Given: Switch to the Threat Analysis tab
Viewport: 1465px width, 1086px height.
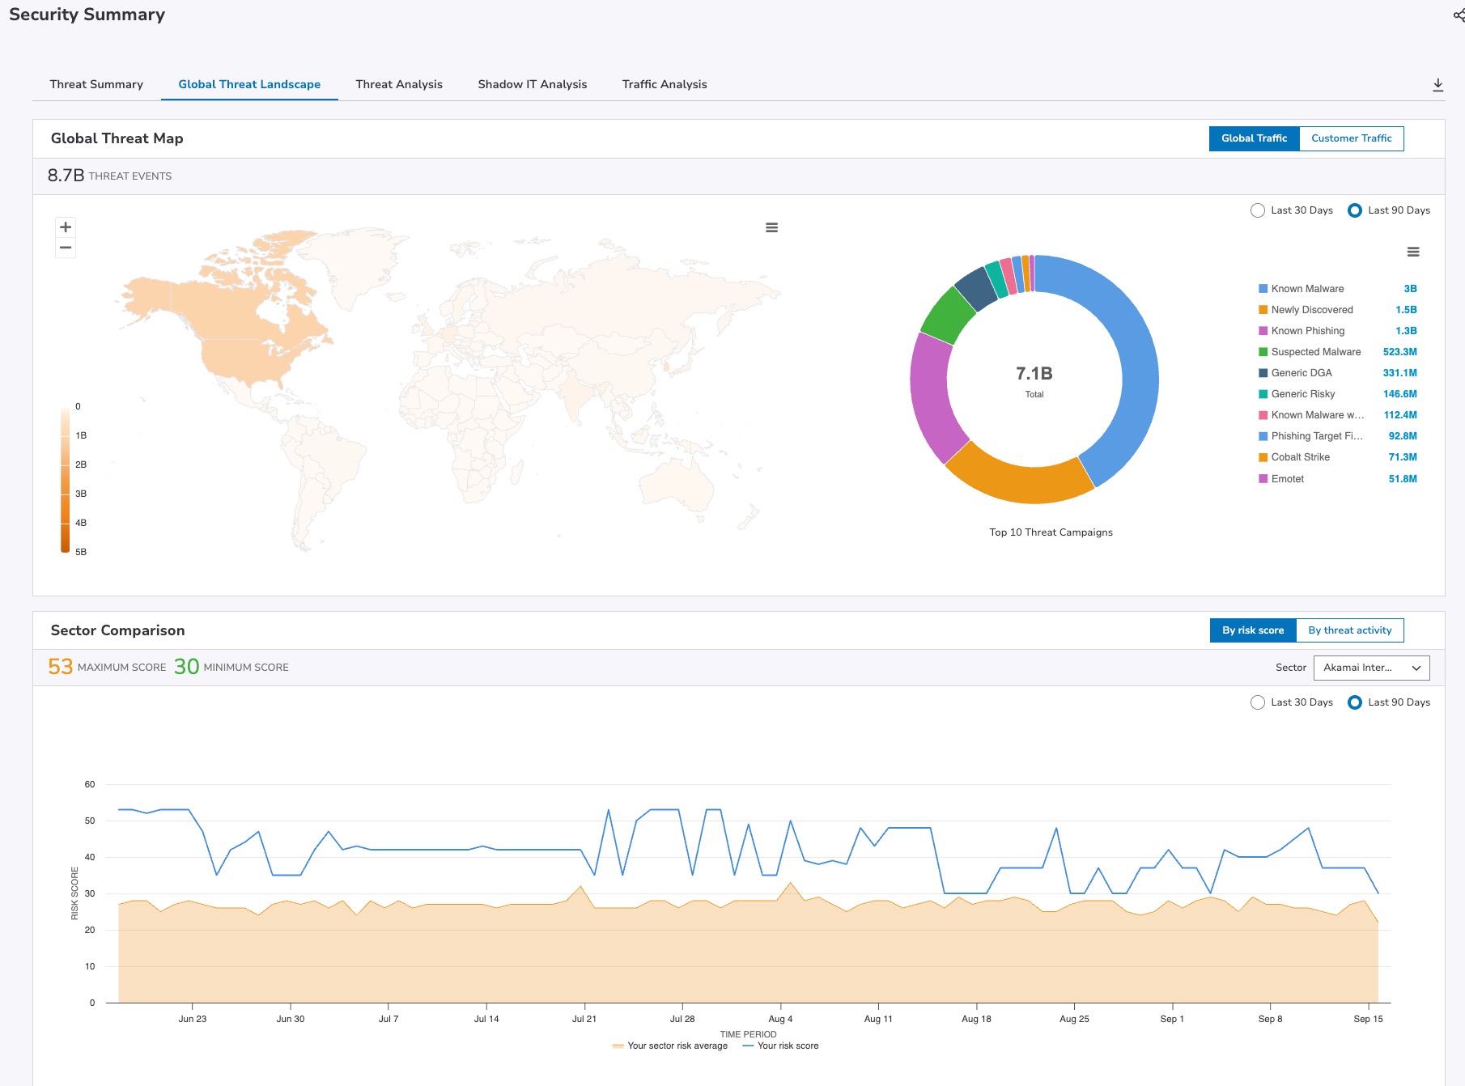Looking at the screenshot, I should [399, 84].
